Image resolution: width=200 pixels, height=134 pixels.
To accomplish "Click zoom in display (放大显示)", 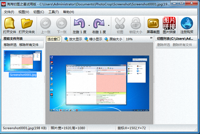I will pos(73,39).
